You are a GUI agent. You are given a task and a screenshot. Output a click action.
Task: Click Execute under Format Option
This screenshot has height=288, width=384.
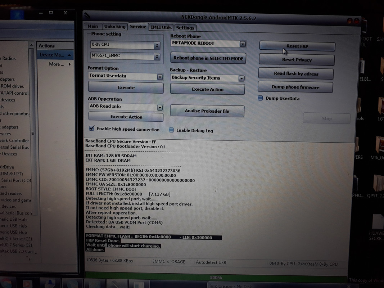126,87
